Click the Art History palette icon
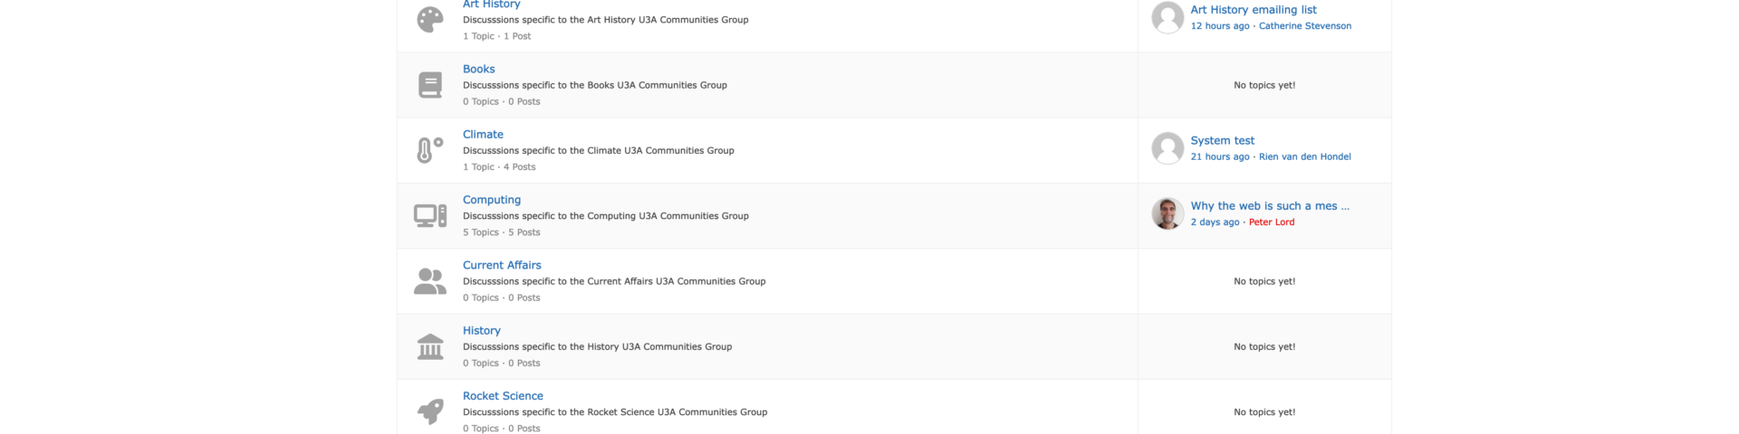The image size is (1739, 434). [x=430, y=19]
